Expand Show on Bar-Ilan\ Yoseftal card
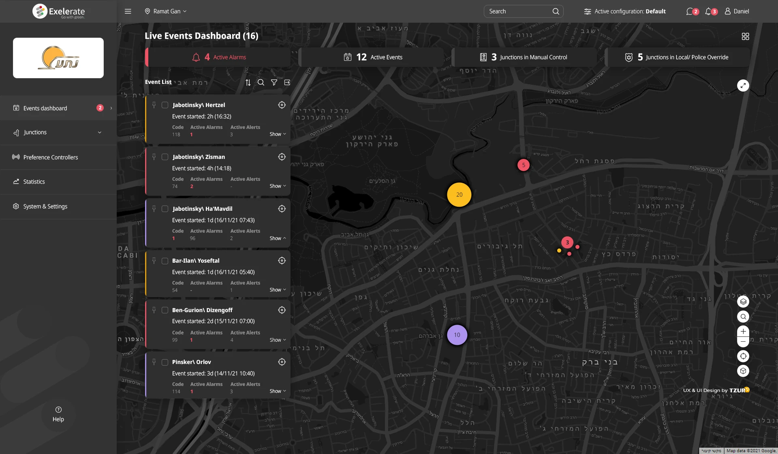The width and height of the screenshot is (778, 454). (x=278, y=290)
